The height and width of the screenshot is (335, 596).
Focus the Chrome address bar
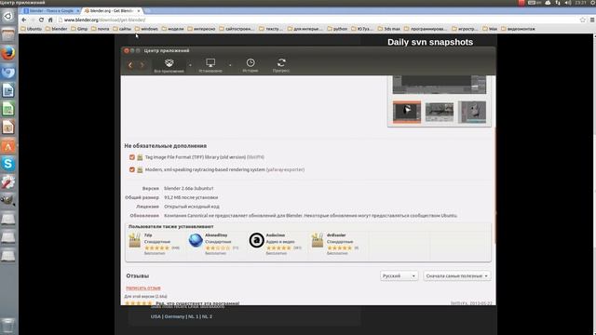pos(318,20)
